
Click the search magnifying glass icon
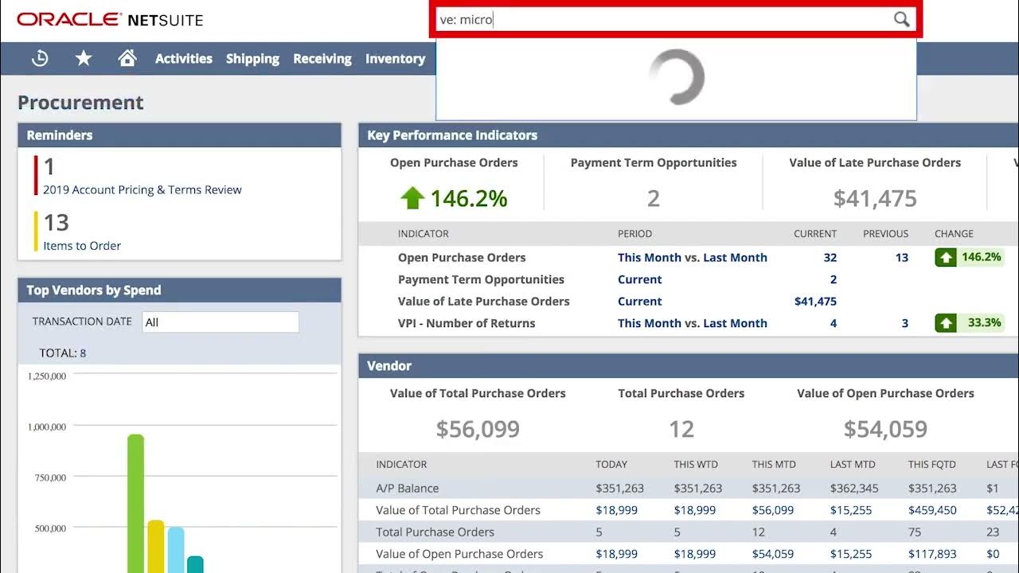pyautogui.click(x=901, y=20)
